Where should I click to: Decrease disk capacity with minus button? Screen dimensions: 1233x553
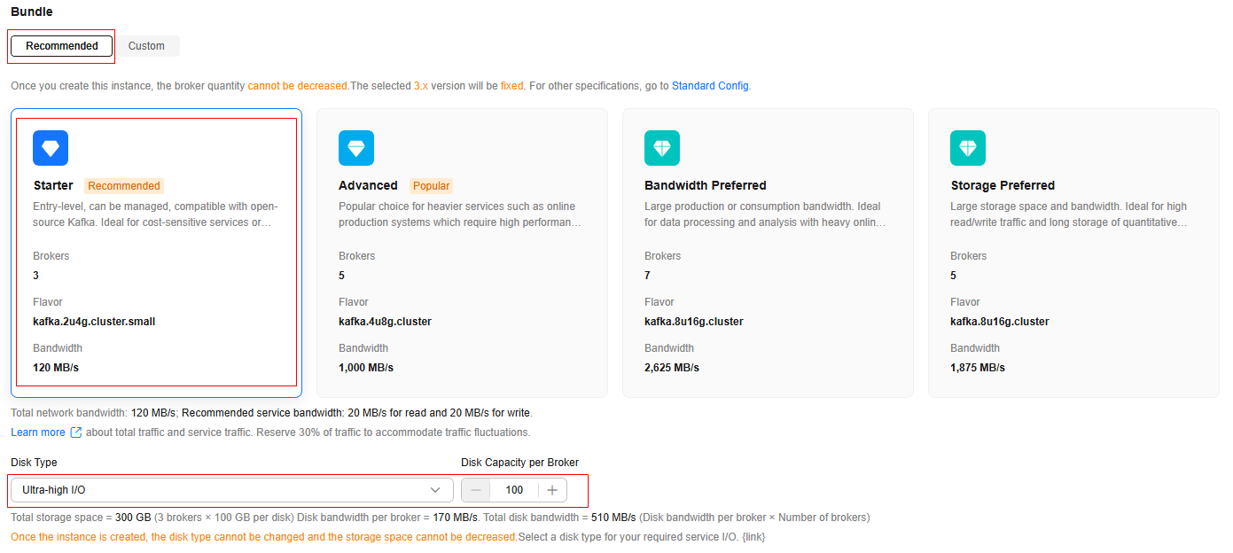click(x=476, y=490)
